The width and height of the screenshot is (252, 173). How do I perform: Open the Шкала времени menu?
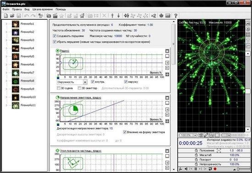tap(43, 10)
